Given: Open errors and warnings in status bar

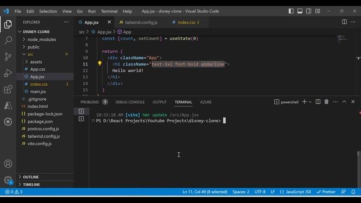Looking at the screenshot, I should pos(14,192).
